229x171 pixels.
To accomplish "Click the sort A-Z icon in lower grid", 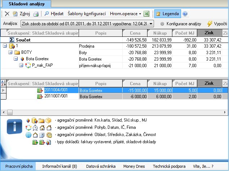I will pyautogui.click(x=4, y=83).
